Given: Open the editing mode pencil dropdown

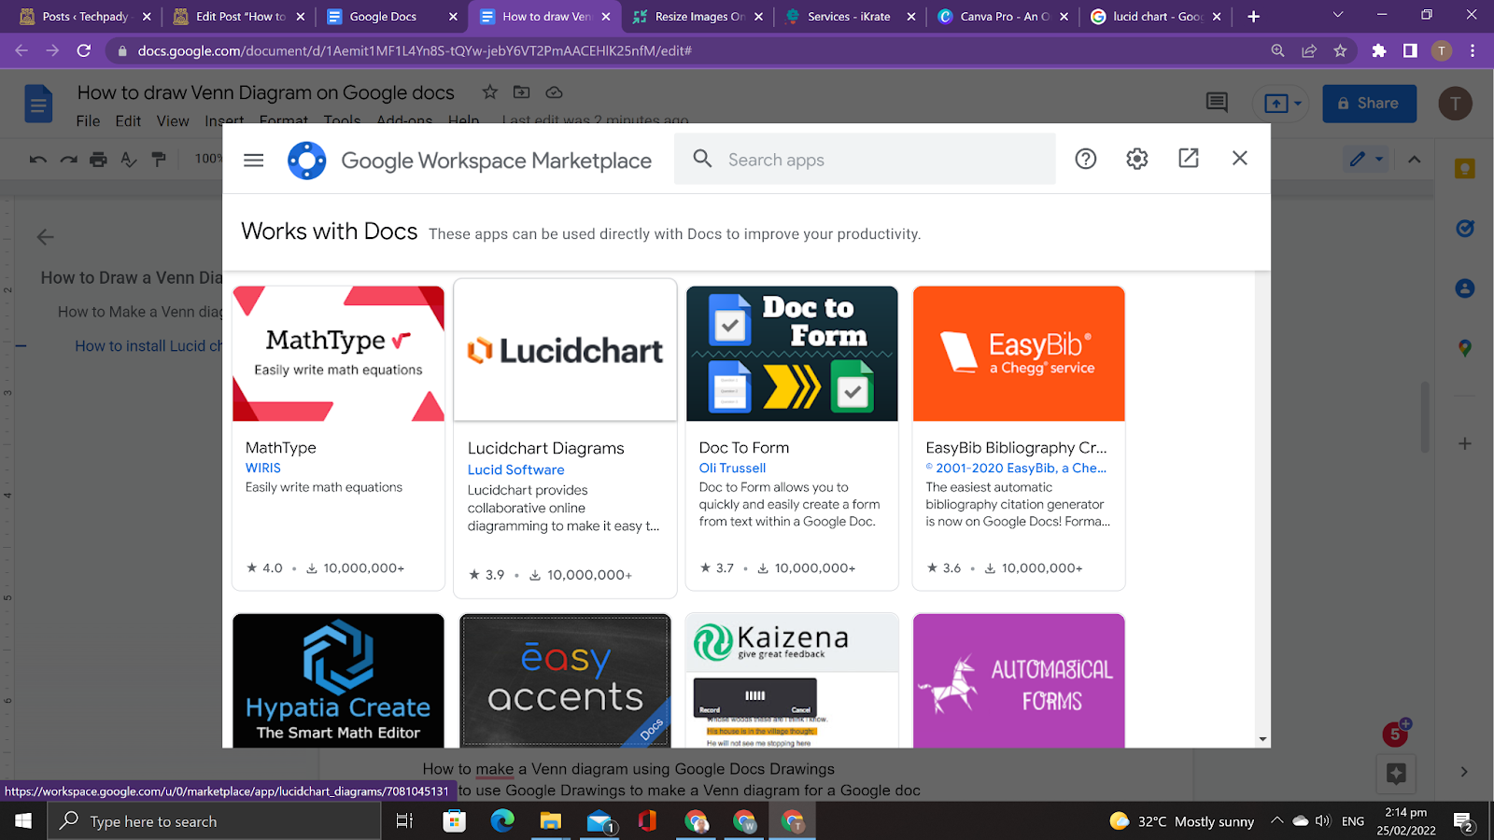Looking at the screenshot, I should (1366, 160).
